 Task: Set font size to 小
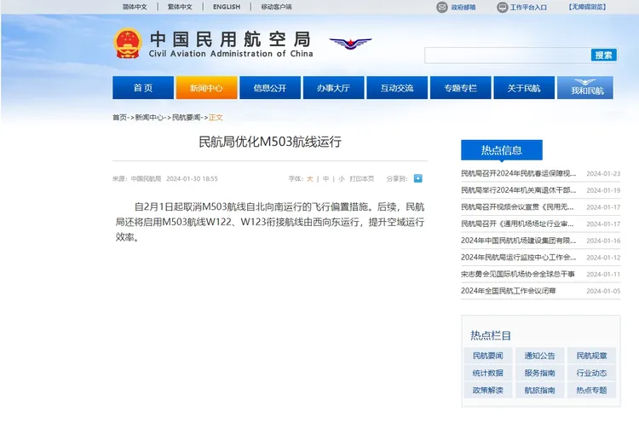[341, 179]
